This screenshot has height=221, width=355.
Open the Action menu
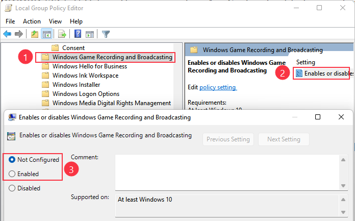tap(32, 21)
